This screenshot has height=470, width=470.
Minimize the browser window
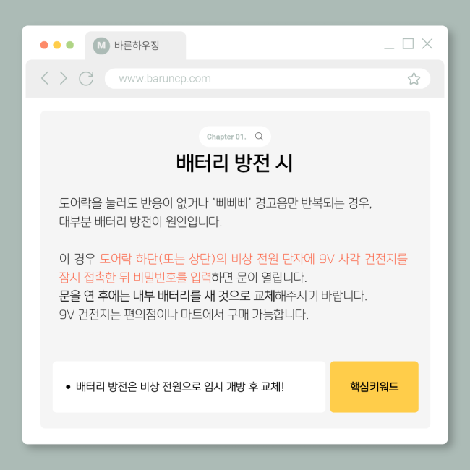pyautogui.click(x=389, y=47)
